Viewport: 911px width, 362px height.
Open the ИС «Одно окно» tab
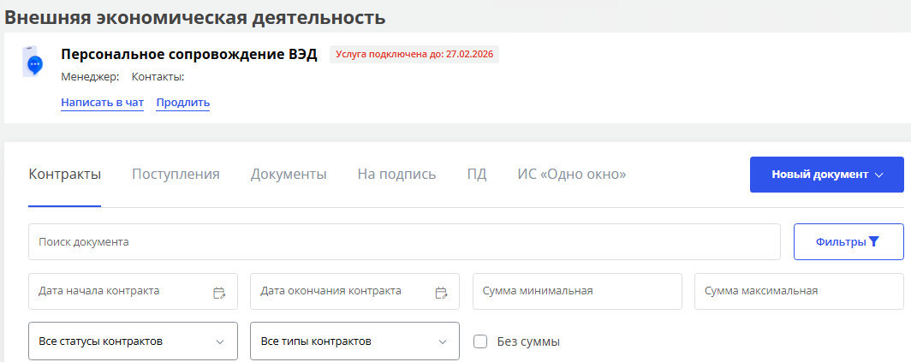(x=572, y=175)
